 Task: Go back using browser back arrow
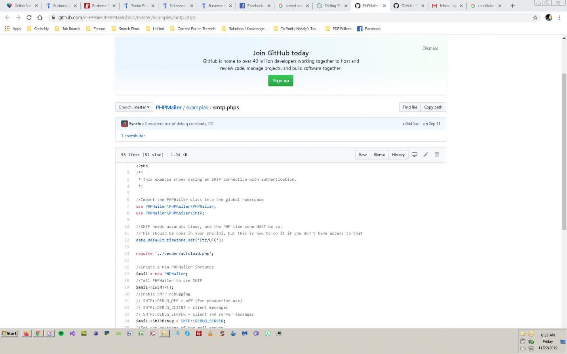click(7, 17)
